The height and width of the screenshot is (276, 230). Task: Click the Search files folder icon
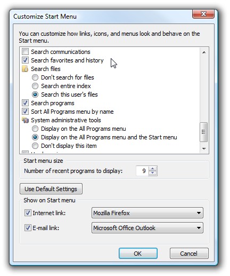click(x=25, y=69)
